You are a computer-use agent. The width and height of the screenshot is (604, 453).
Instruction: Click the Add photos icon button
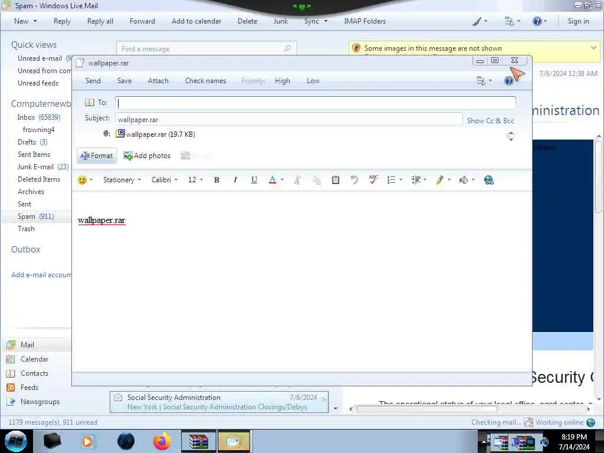click(x=147, y=156)
